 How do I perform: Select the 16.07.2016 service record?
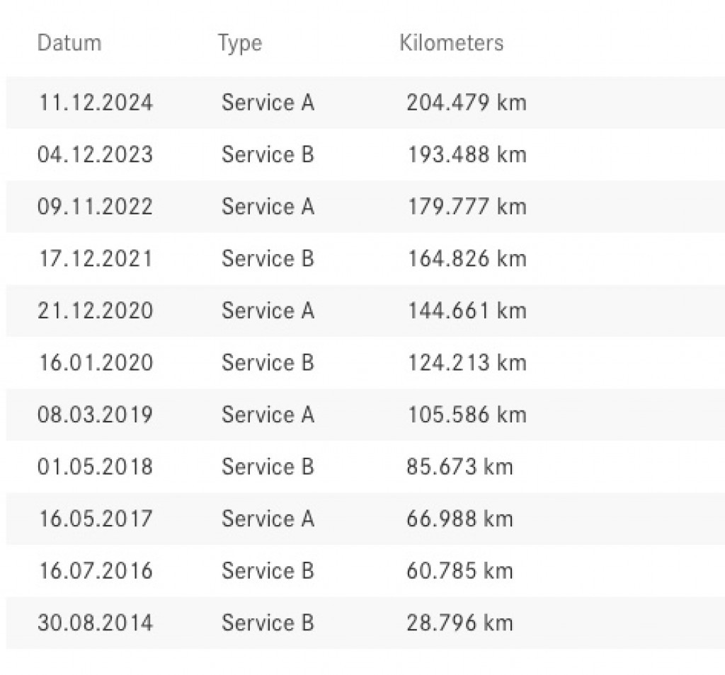coord(95,570)
